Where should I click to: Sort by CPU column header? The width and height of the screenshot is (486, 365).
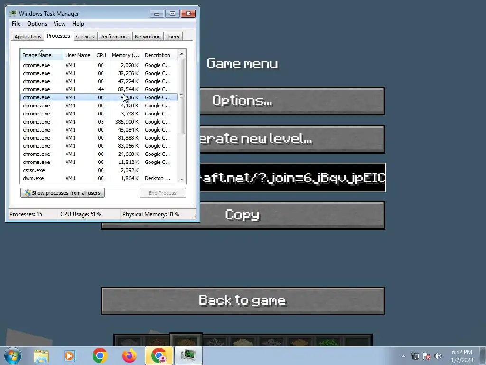pyautogui.click(x=101, y=55)
